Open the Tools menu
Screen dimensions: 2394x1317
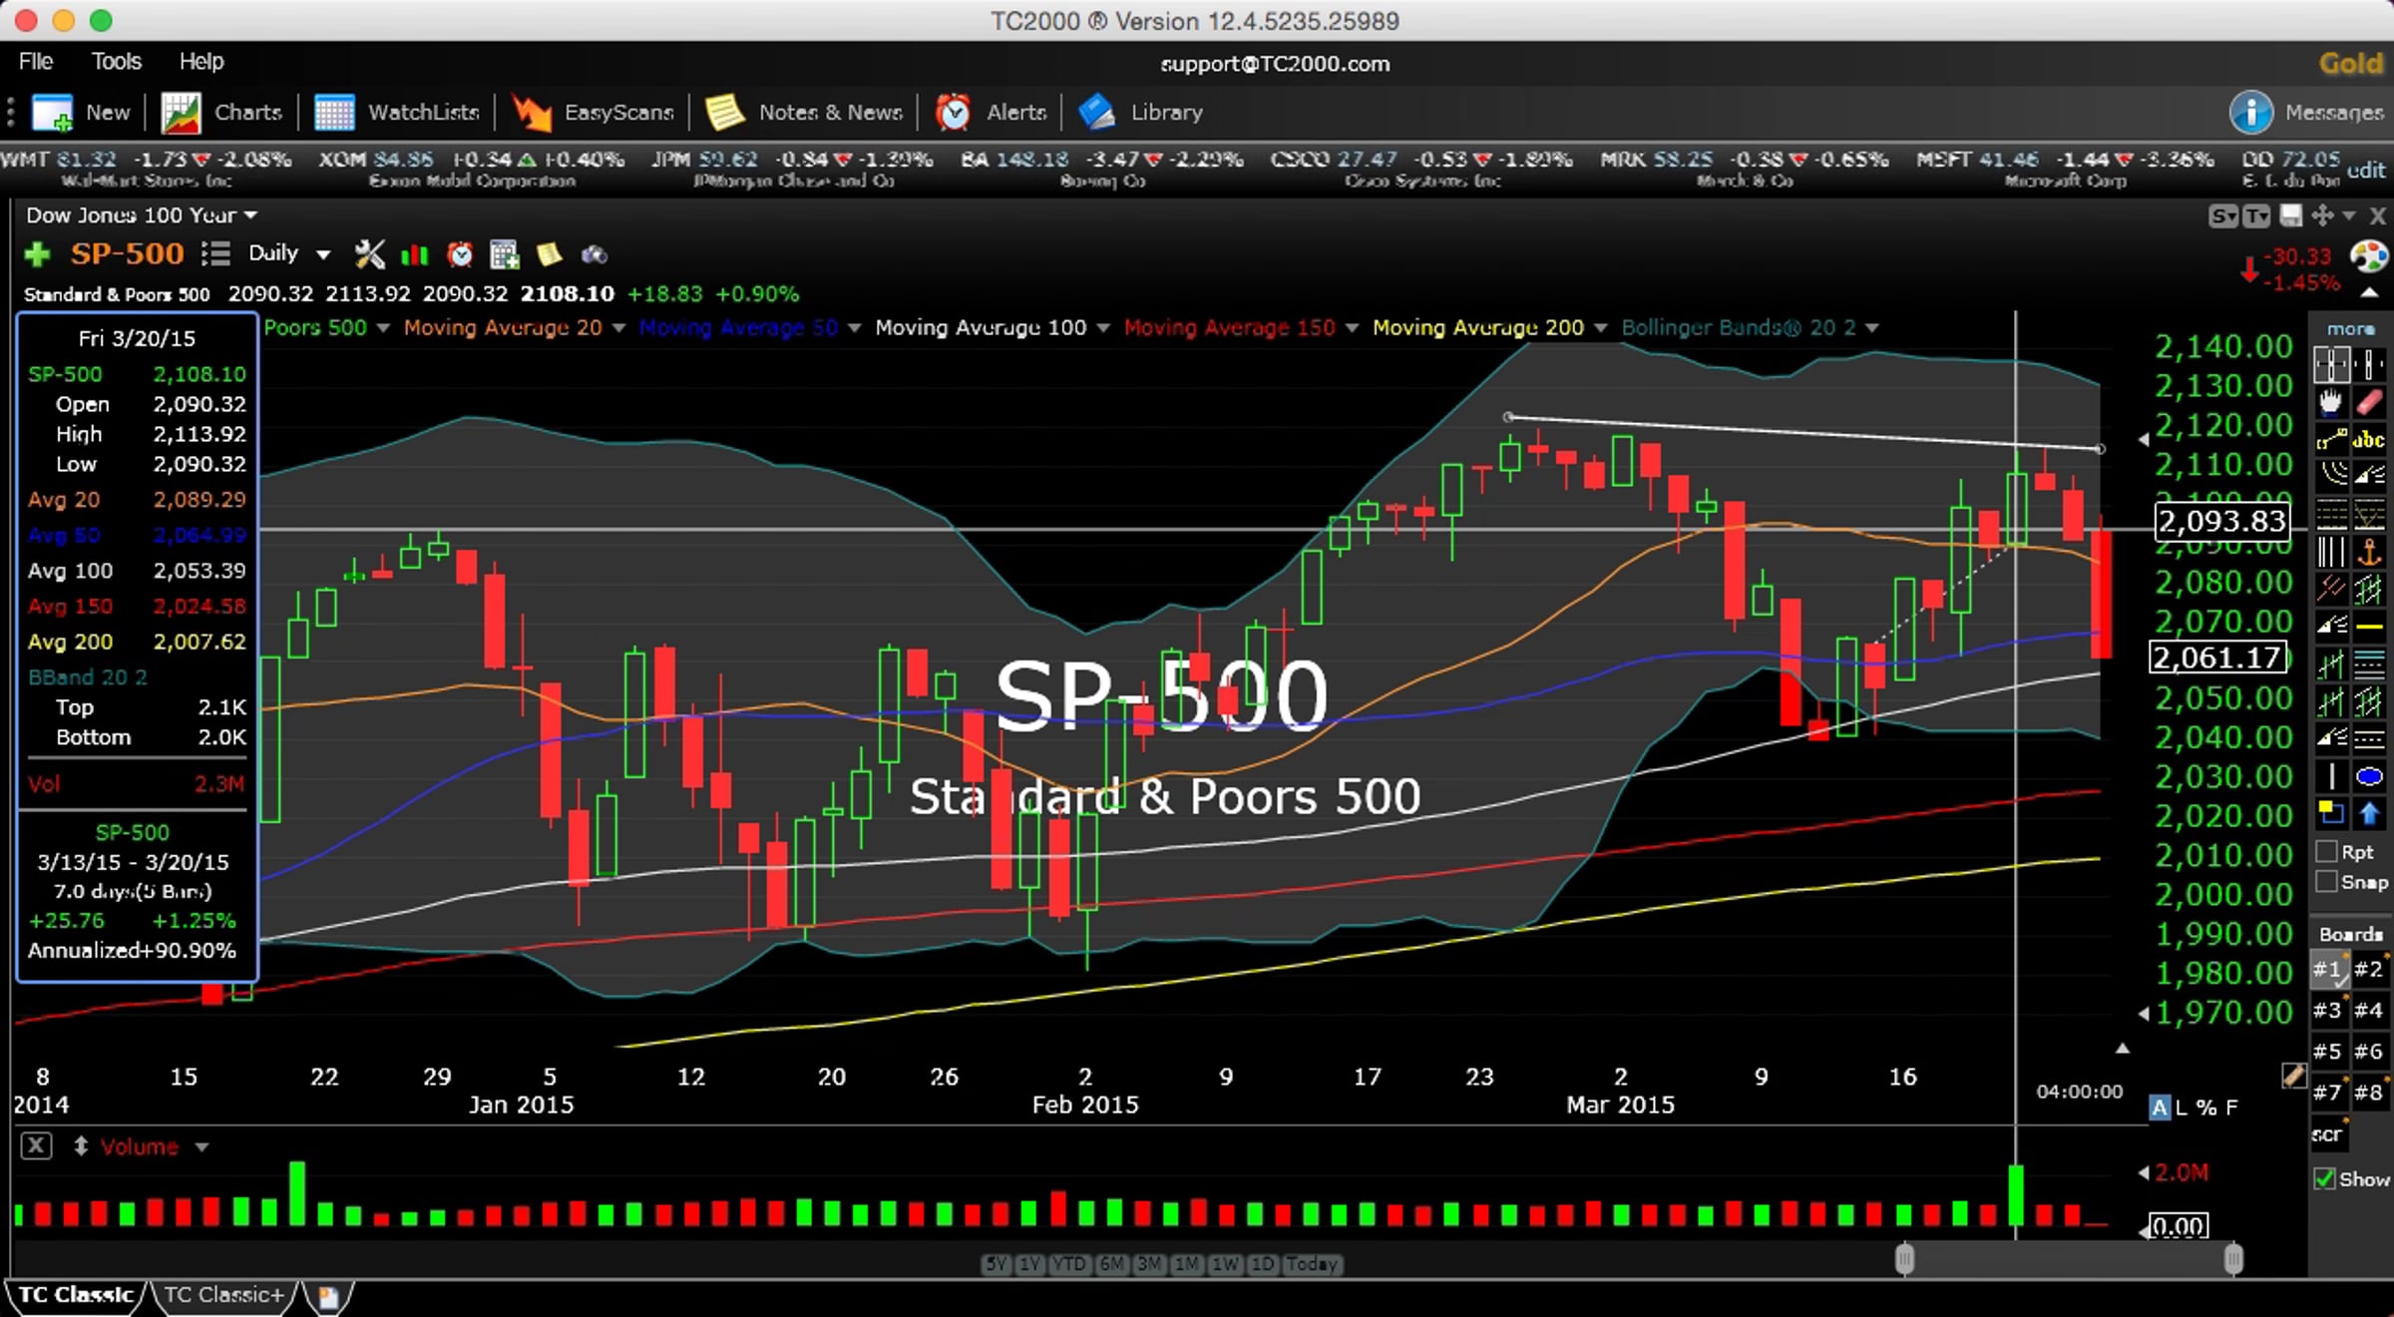tap(116, 61)
